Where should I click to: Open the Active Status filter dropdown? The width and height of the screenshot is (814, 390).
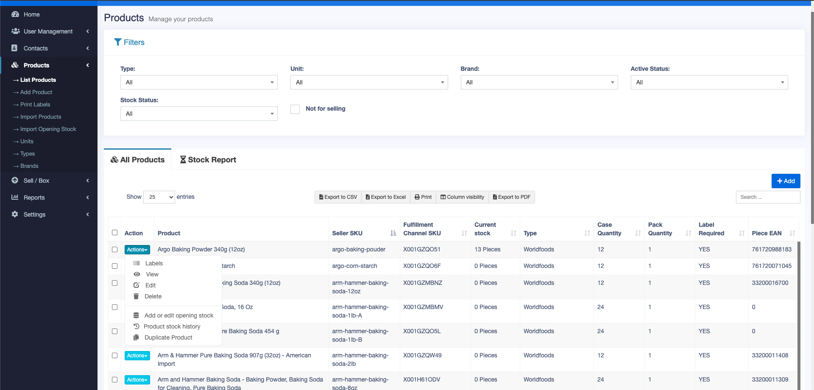pos(709,82)
